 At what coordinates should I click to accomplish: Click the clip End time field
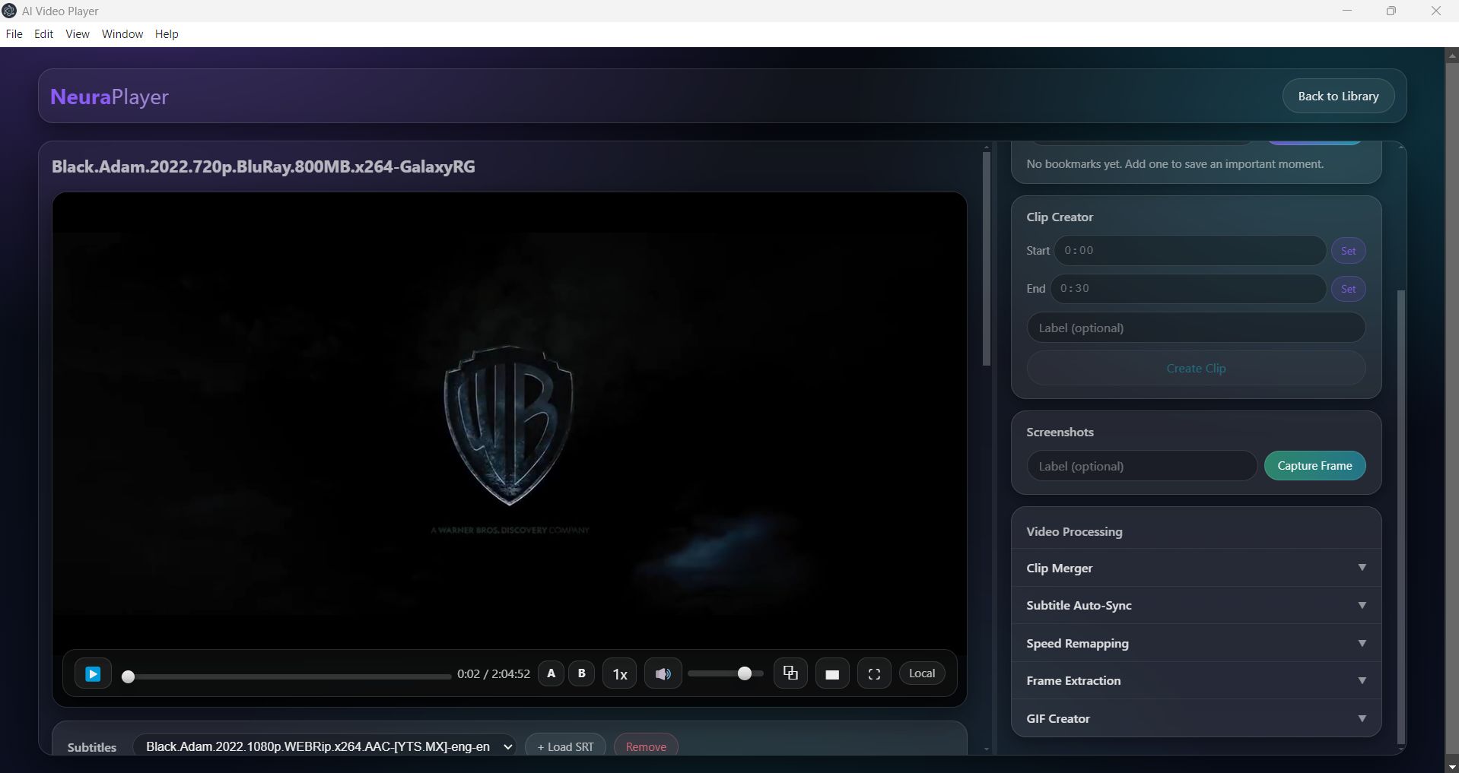(x=1188, y=289)
